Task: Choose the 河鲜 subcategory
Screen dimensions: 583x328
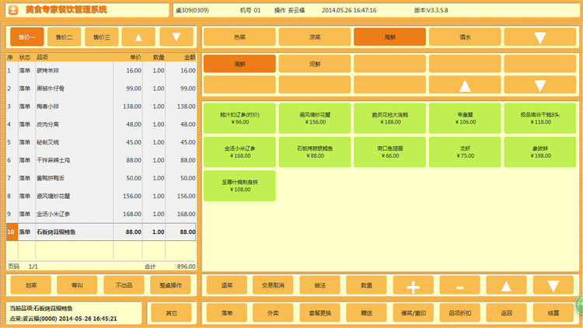Action: point(315,64)
